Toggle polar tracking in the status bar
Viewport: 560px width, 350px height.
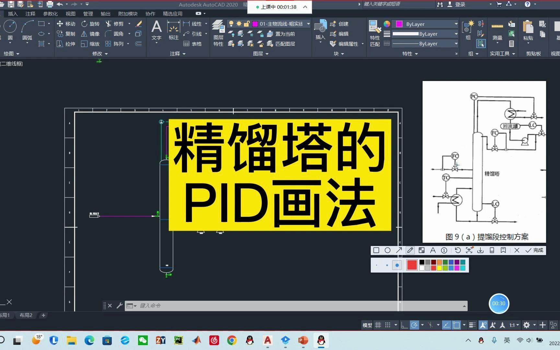coord(415,325)
